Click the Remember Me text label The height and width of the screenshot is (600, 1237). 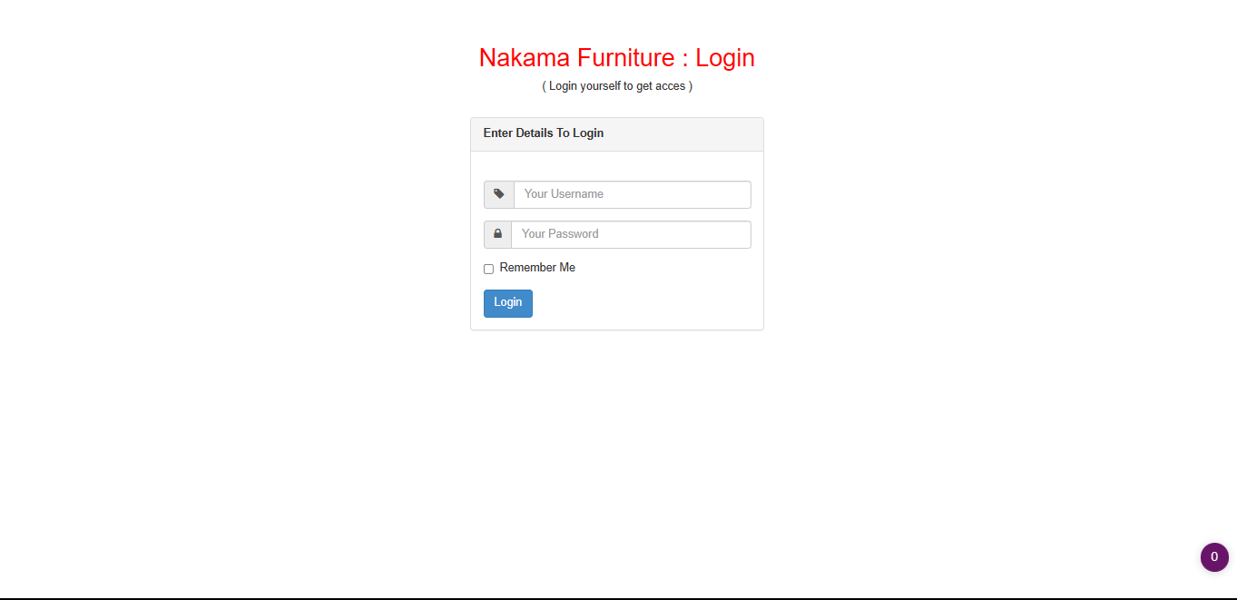(537, 267)
